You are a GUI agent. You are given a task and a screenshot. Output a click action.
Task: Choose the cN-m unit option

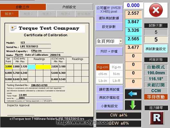tap(103, 74)
